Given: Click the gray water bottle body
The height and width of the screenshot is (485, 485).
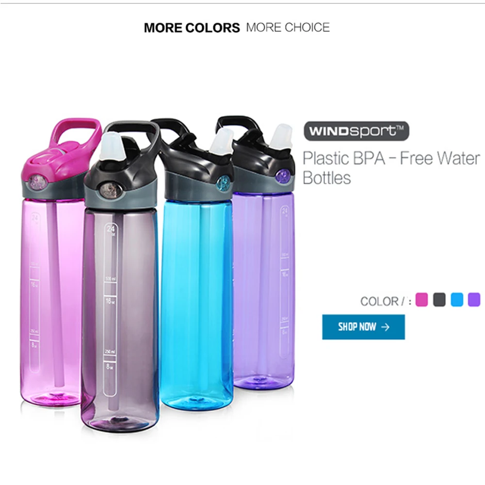Looking at the screenshot, I should pos(120,319).
